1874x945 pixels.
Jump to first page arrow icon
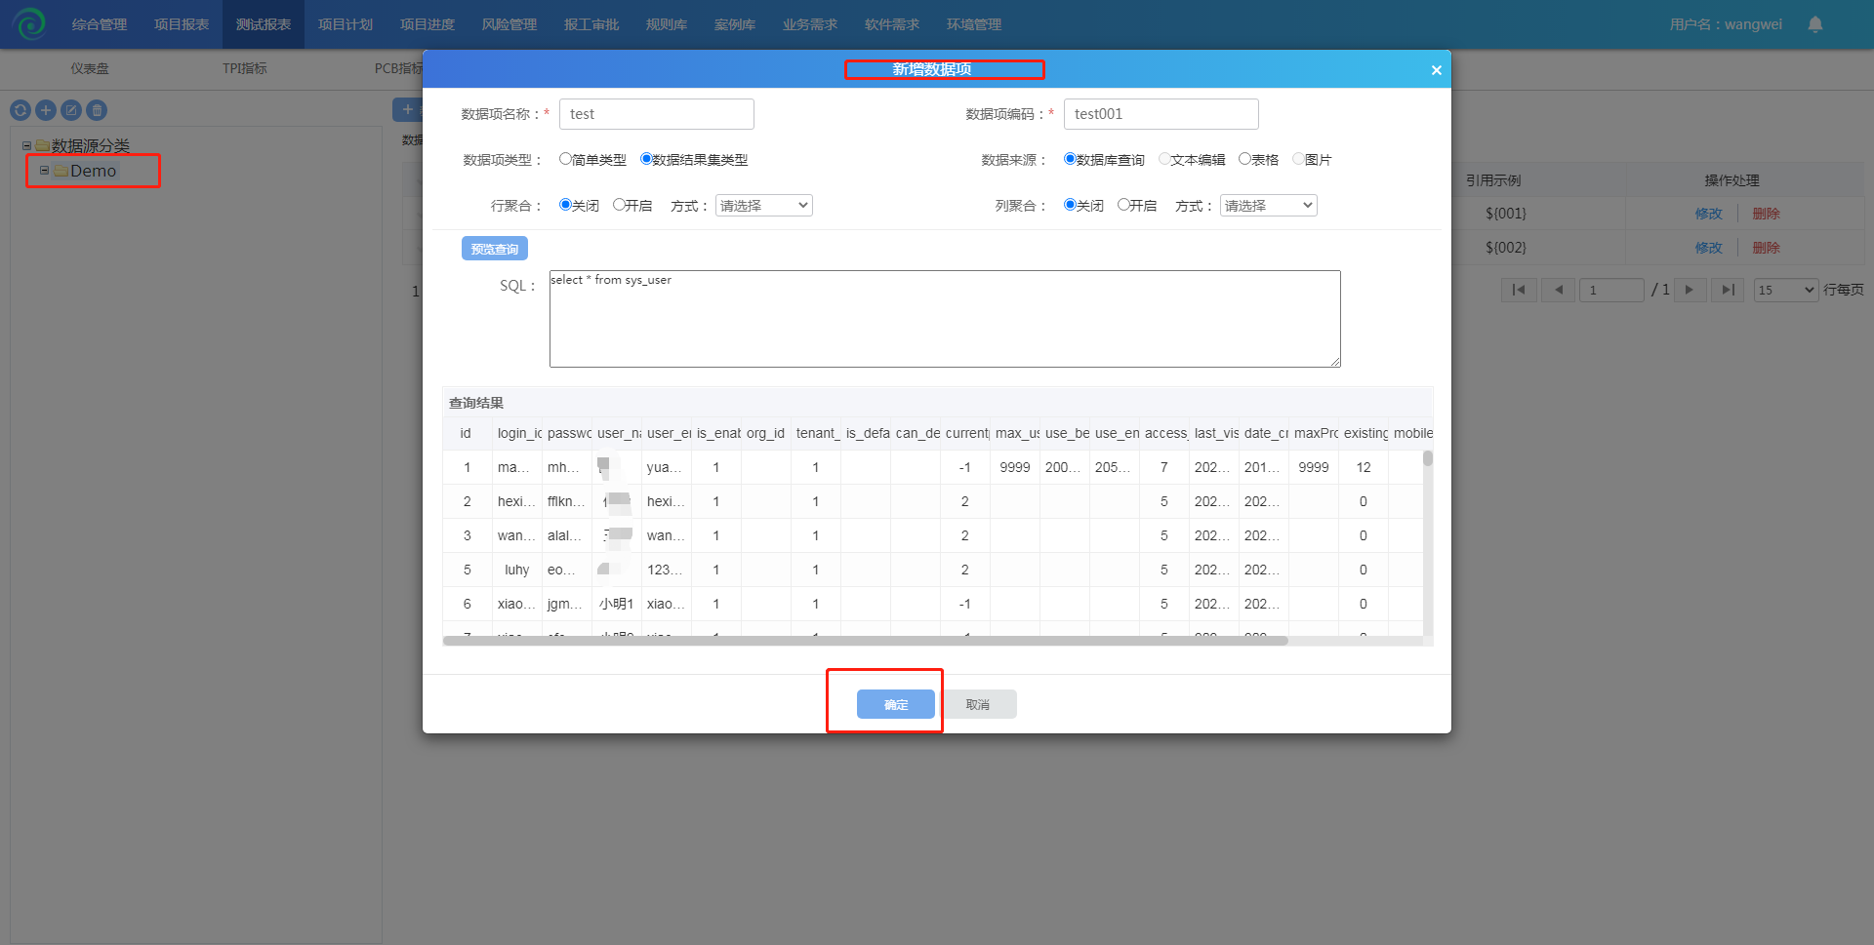pos(1519,290)
